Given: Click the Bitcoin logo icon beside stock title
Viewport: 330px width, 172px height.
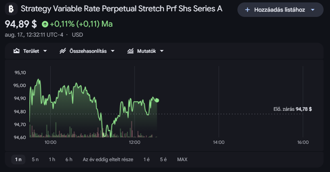Looking at the screenshot, I should click(x=11, y=9).
